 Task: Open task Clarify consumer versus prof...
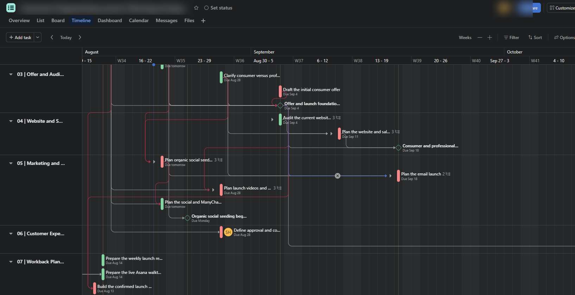[252, 76]
